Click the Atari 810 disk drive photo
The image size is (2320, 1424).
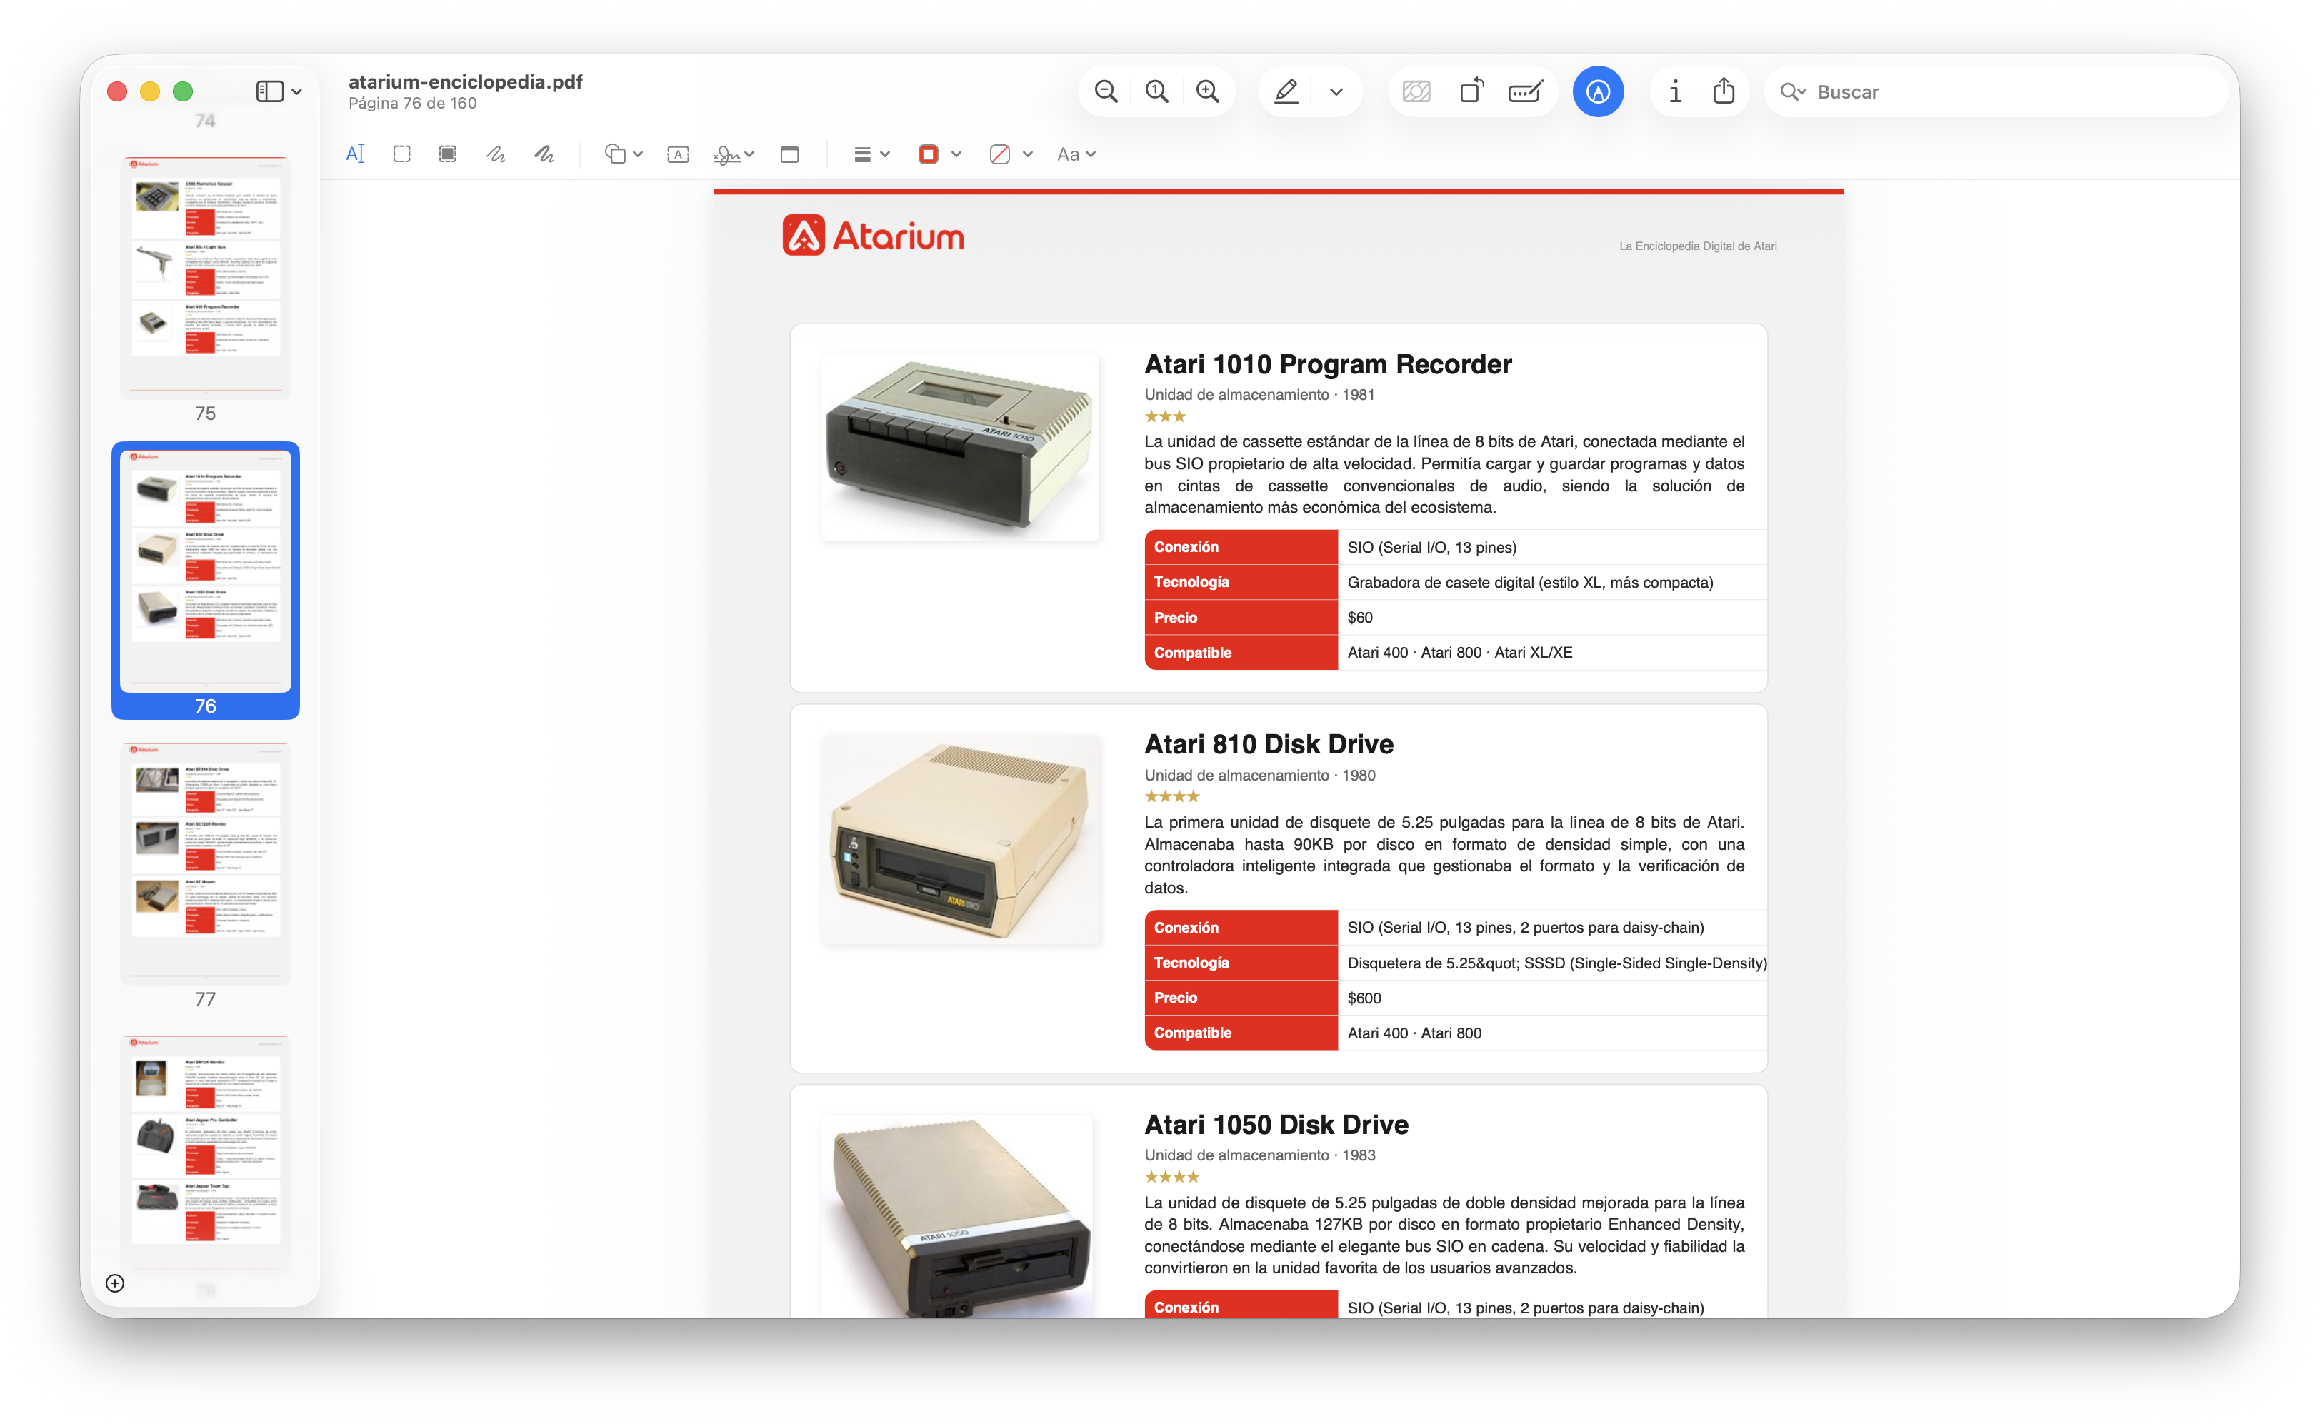[959, 838]
